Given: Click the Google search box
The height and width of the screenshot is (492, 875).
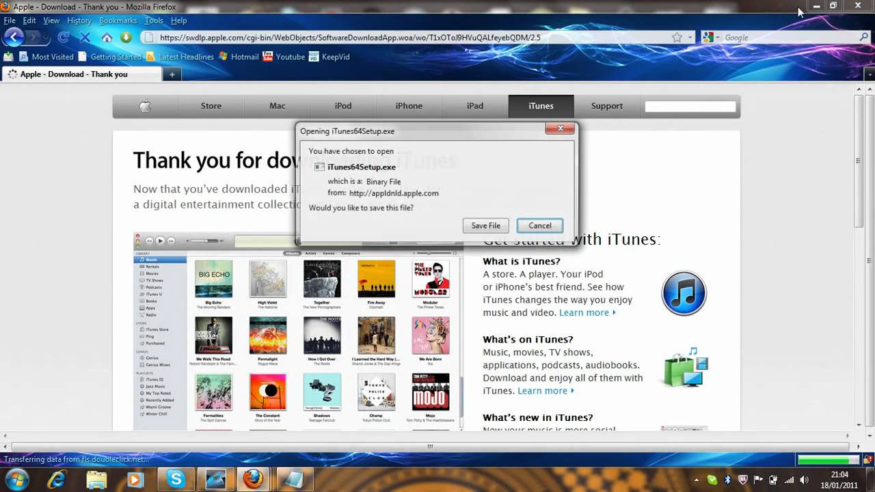Looking at the screenshot, I should click(790, 38).
